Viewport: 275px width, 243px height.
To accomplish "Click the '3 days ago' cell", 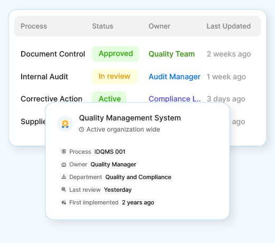I will (x=226, y=99).
